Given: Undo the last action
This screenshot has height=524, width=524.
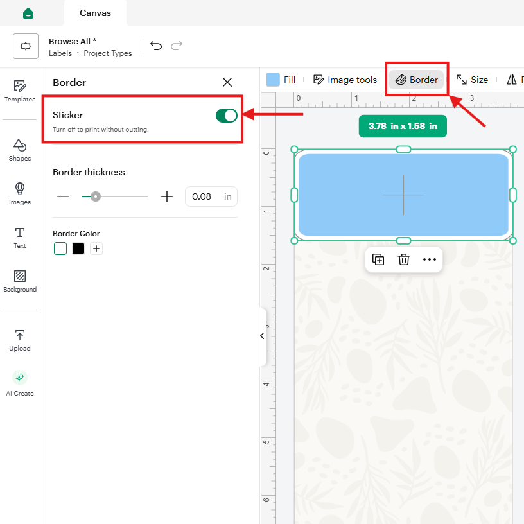Looking at the screenshot, I should click(x=156, y=46).
